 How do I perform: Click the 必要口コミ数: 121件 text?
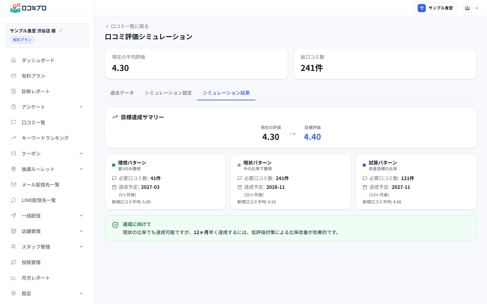(392, 178)
